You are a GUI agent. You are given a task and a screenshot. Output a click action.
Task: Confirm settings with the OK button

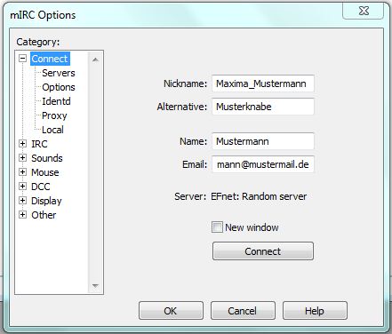(171, 311)
